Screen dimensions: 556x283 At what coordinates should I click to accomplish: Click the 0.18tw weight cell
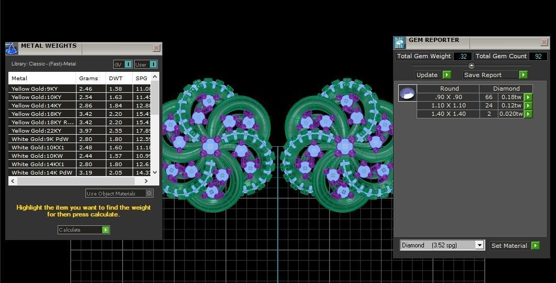coord(511,97)
